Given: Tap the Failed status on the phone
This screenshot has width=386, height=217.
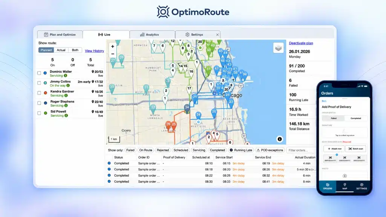Looking at the screenshot, I should coord(333,118).
